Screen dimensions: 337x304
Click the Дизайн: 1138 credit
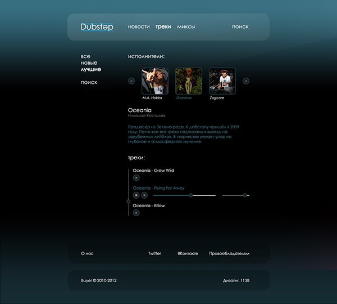(x=236, y=280)
